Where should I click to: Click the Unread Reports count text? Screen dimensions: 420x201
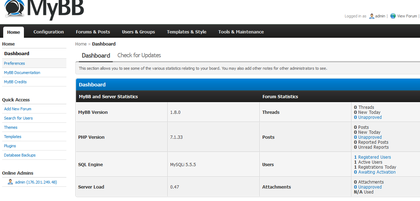click(371, 147)
